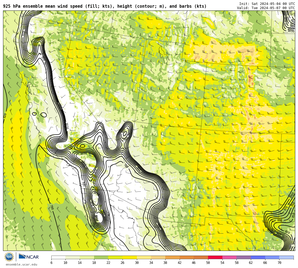Click the colorbar label 6
Image resolution: width=298 pixels, height=268 pixels.
tap(51, 263)
